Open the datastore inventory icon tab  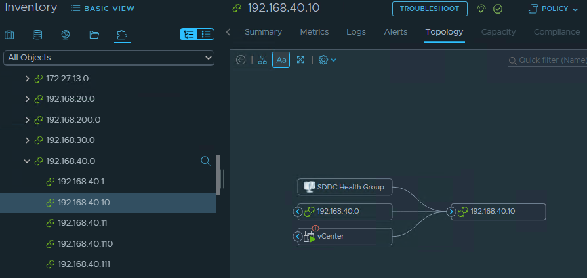coord(37,35)
